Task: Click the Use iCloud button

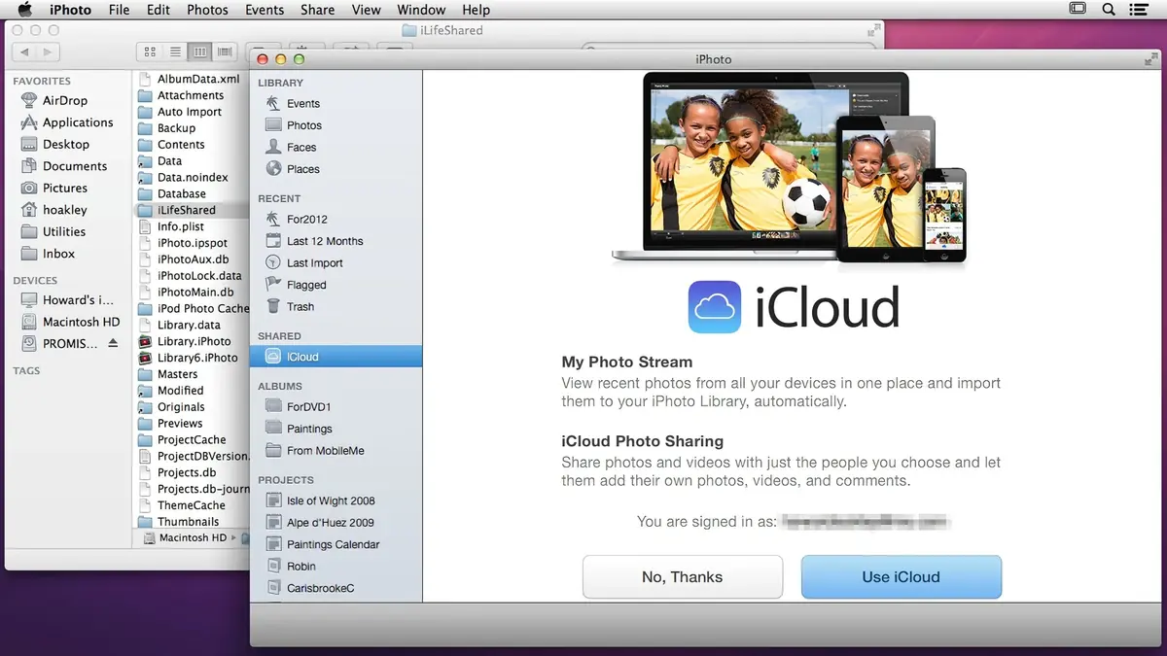Action: point(901,576)
